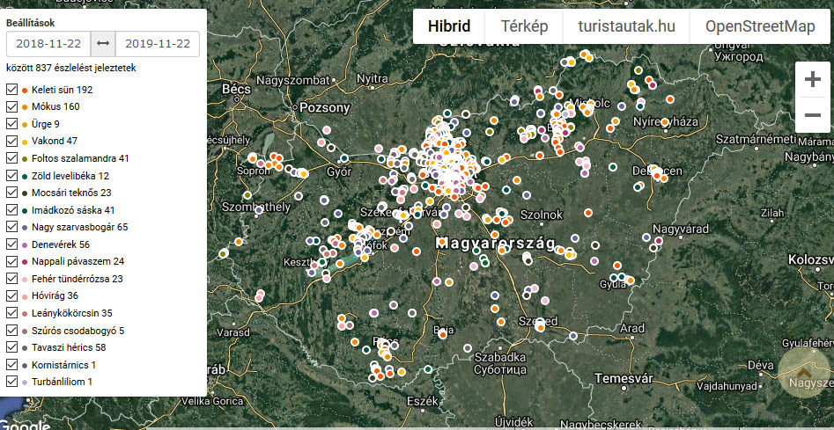The width and height of the screenshot is (834, 430).
Task: Click the Foltos szalamandra legend label
Action: [80, 158]
